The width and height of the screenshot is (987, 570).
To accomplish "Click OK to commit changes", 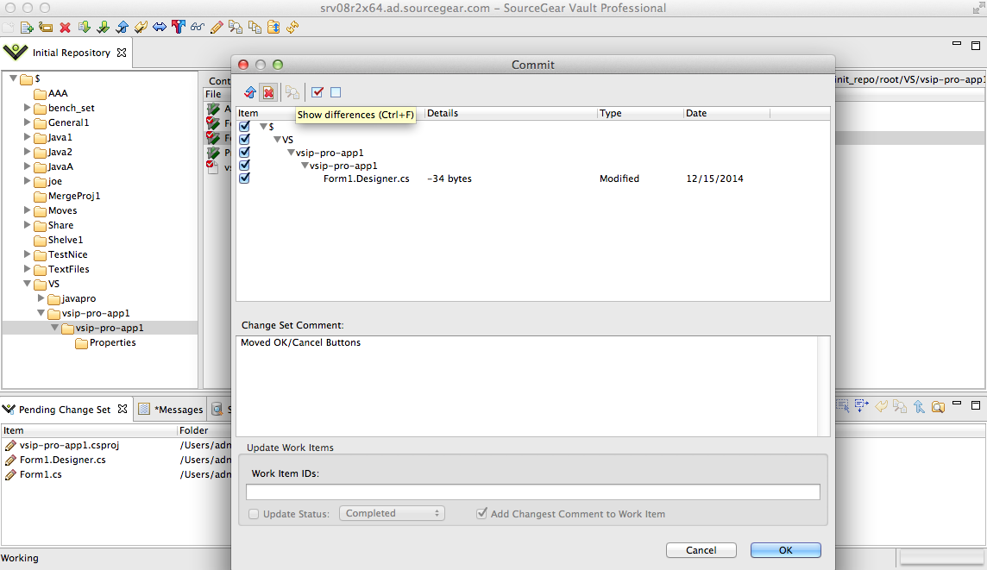I will (786, 550).
